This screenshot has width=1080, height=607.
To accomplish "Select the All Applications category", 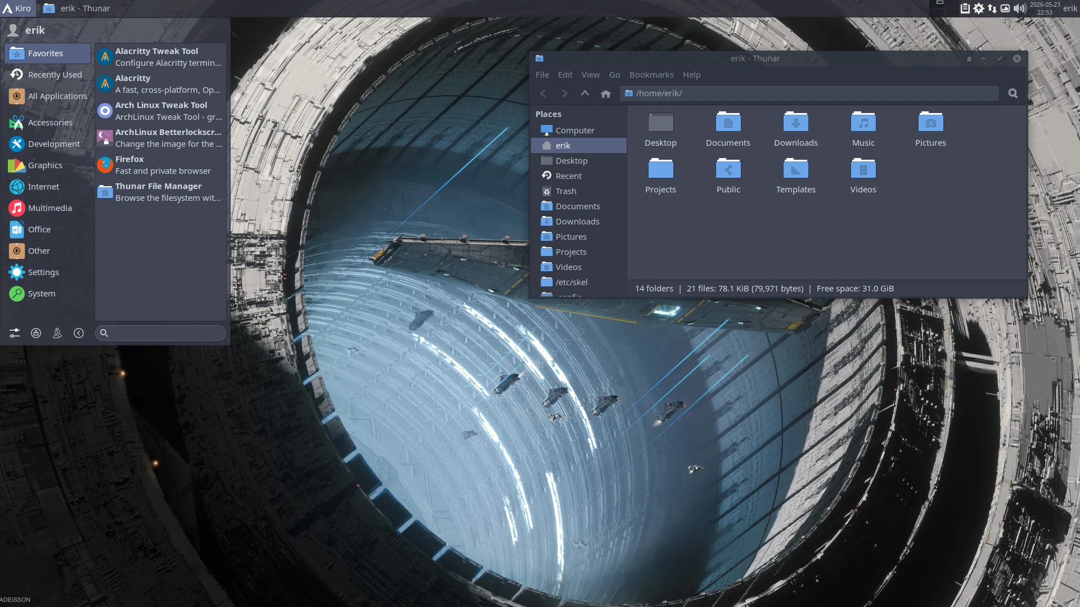I will click(48, 96).
